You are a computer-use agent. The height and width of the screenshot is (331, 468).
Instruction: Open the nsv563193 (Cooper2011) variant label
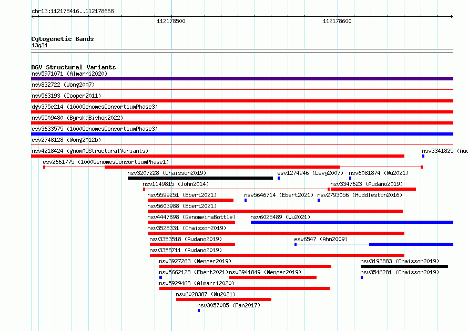tap(66, 96)
